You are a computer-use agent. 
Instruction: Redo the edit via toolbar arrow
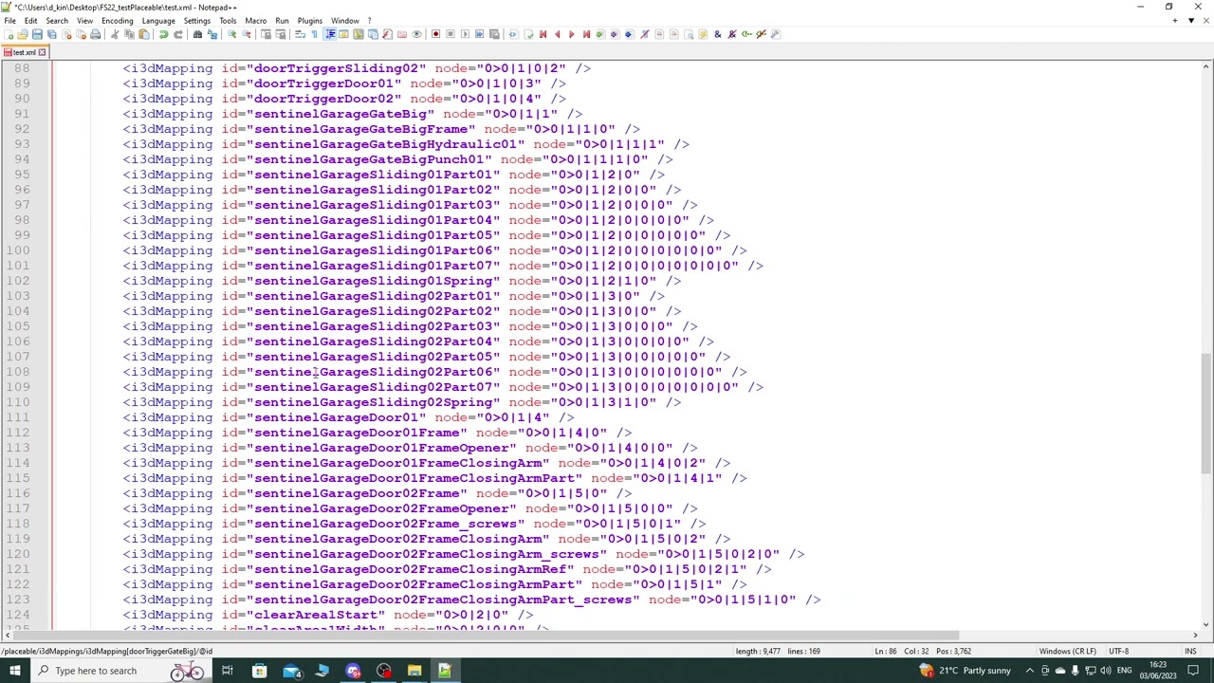177,34
